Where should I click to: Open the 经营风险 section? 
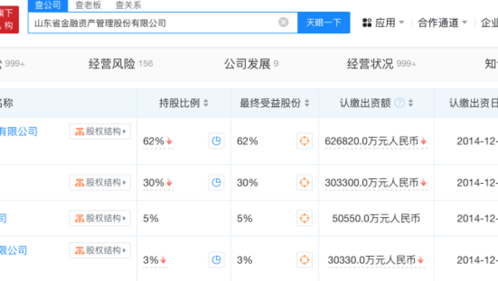(x=120, y=64)
